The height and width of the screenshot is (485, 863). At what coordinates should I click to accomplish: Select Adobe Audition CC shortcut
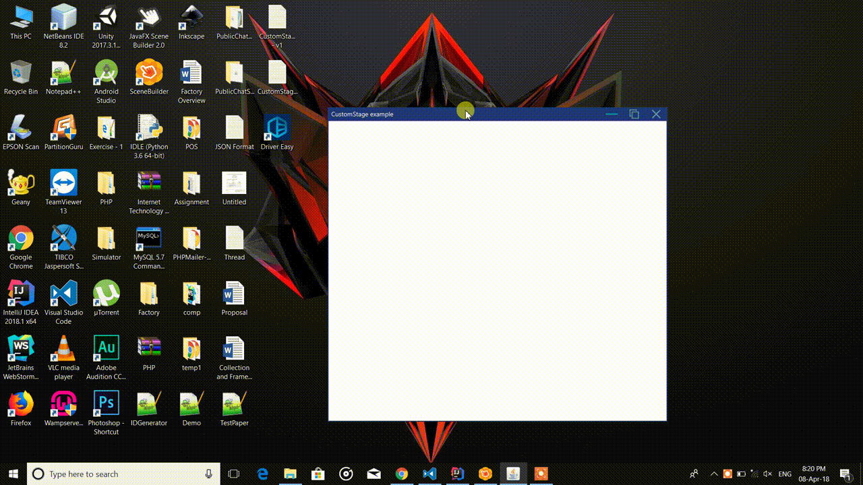click(106, 357)
